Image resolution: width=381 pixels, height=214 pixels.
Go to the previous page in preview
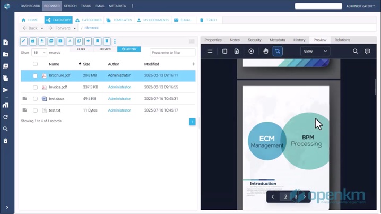273,196
